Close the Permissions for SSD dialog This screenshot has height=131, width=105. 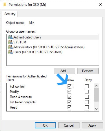click(101, 4)
